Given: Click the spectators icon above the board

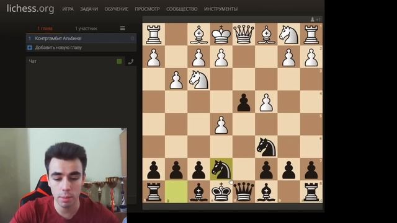Looking at the screenshot, I should [313, 19].
